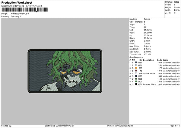This screenshot has height=128, width=181.
Task: Click the embroidered character design preview
Action: 65,71
